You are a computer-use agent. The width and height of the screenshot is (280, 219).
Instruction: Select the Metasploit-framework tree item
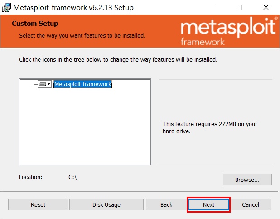click(82, 84)
